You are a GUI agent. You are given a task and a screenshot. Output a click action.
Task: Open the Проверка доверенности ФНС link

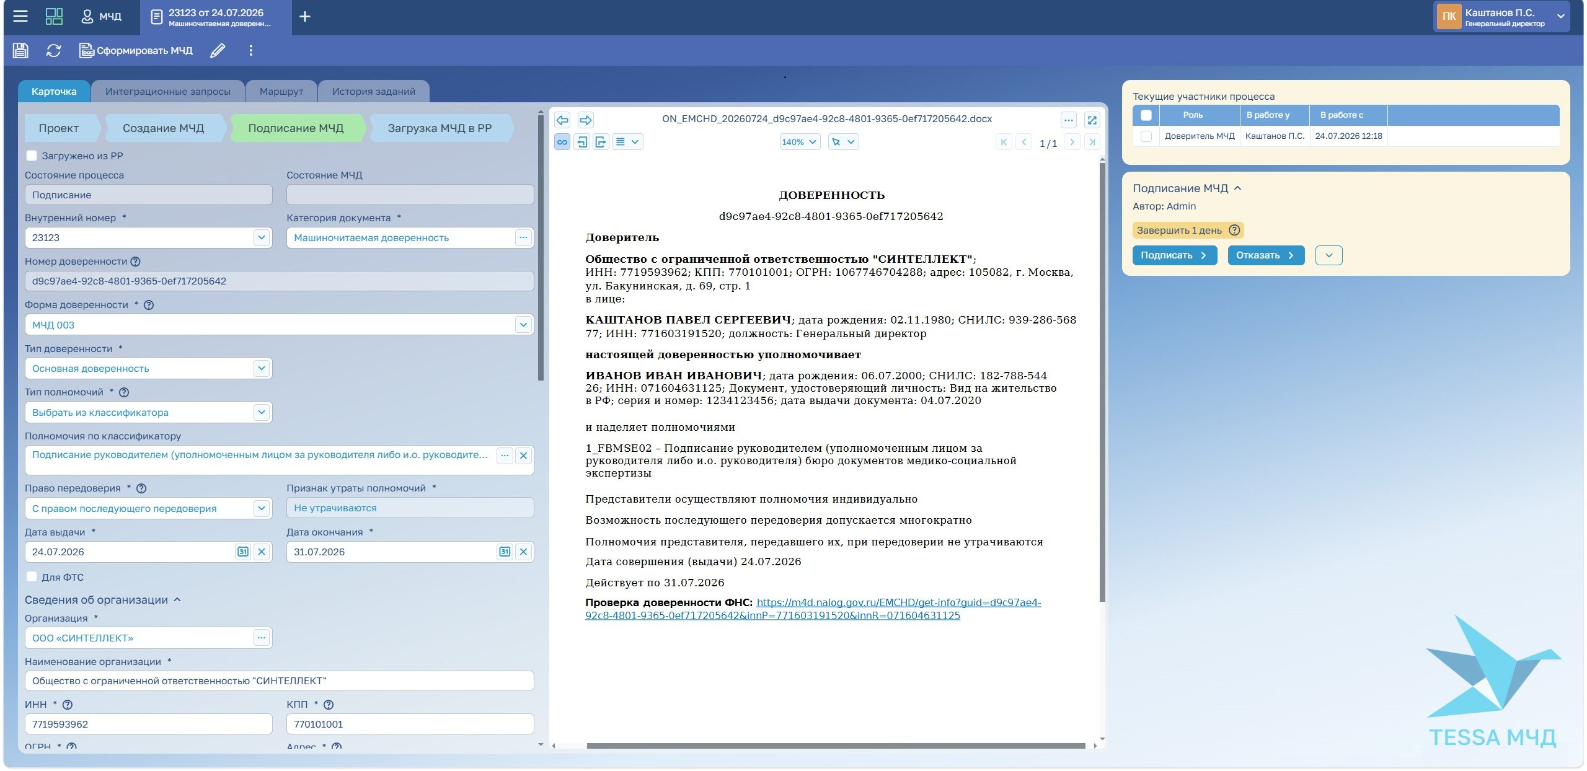pyautogui.click(x=813, y=609)
